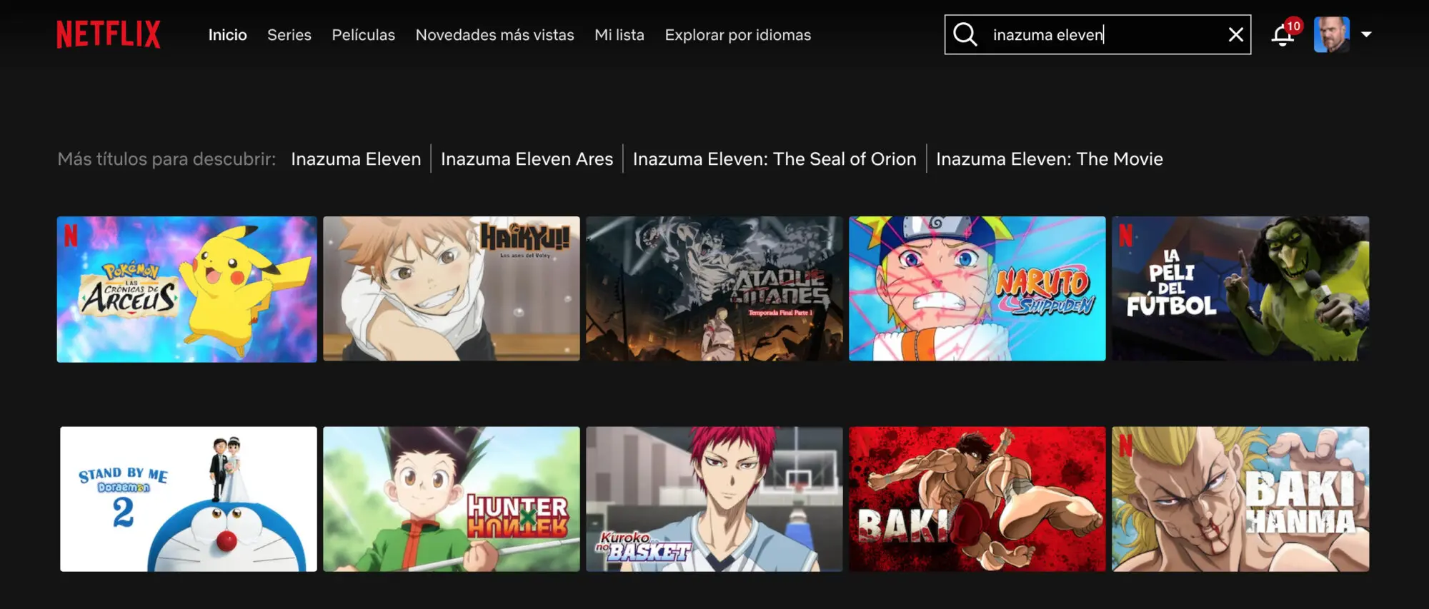This screenshot has width=1429, height=609.
Task: Open Stand by Me Doraemon 2 thumbnail
Action: tap(189, 499)
